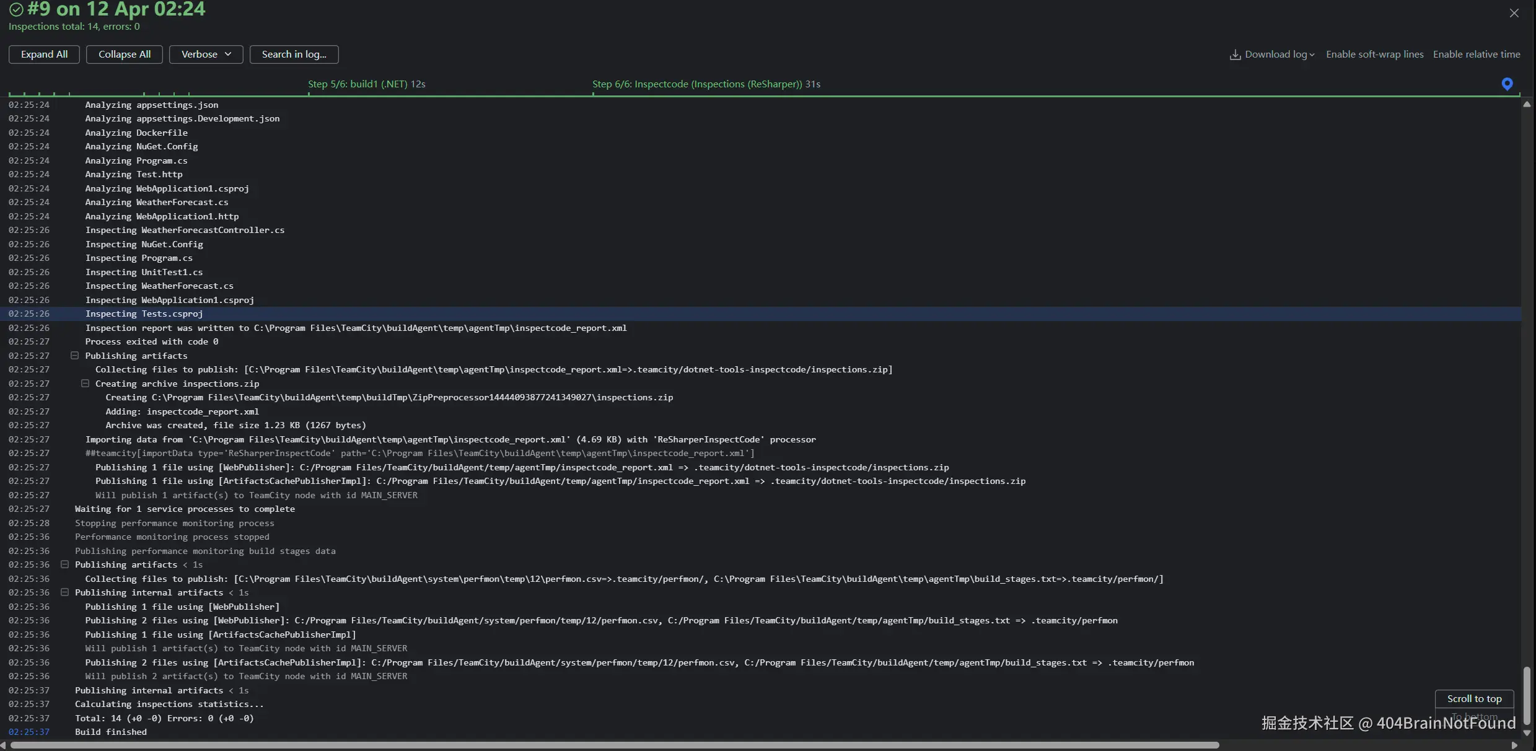
Task: Click the Collapse All button
Action: 124,55
